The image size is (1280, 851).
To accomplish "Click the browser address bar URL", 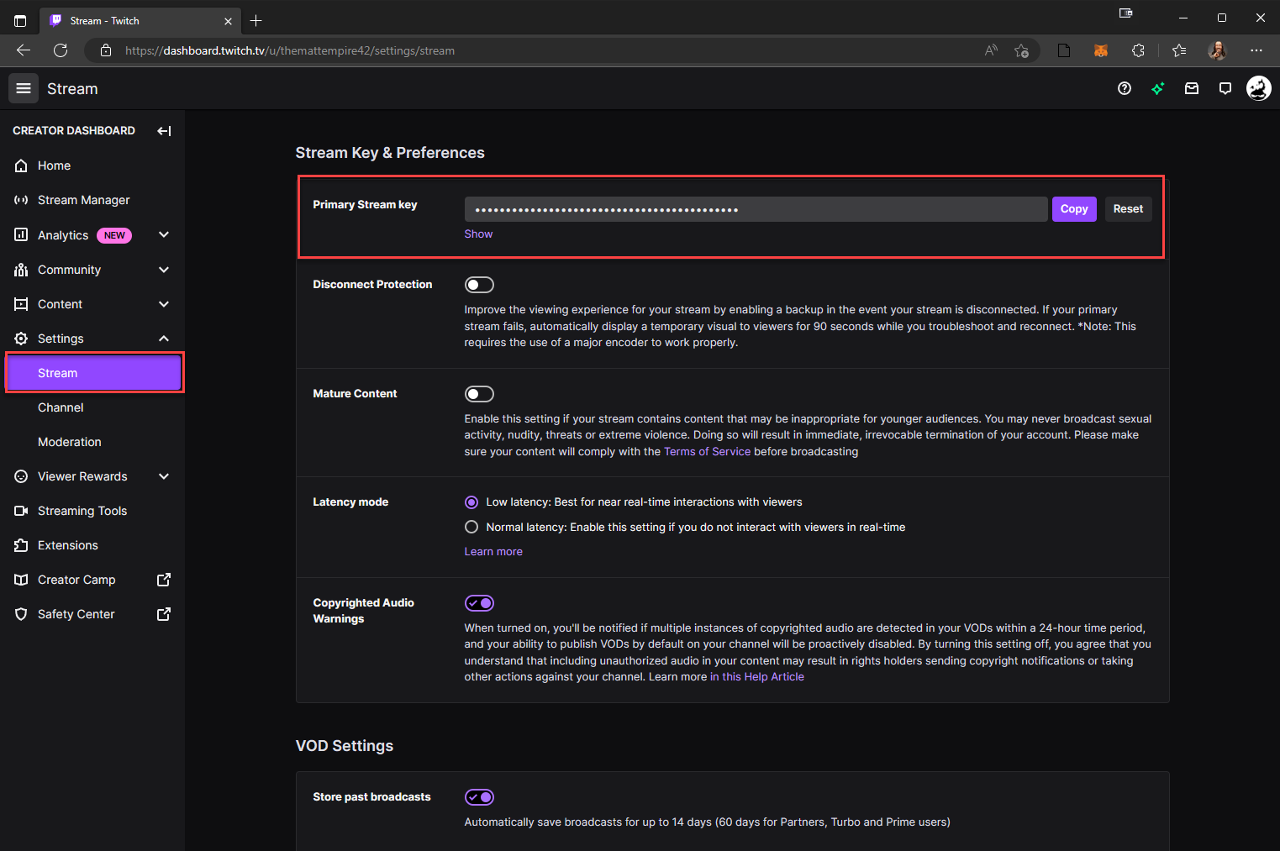I will click(x=290, y=50).
